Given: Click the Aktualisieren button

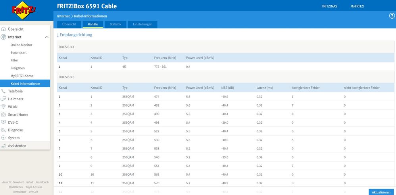Looking at the screenshot, I should tap(381, 192).
